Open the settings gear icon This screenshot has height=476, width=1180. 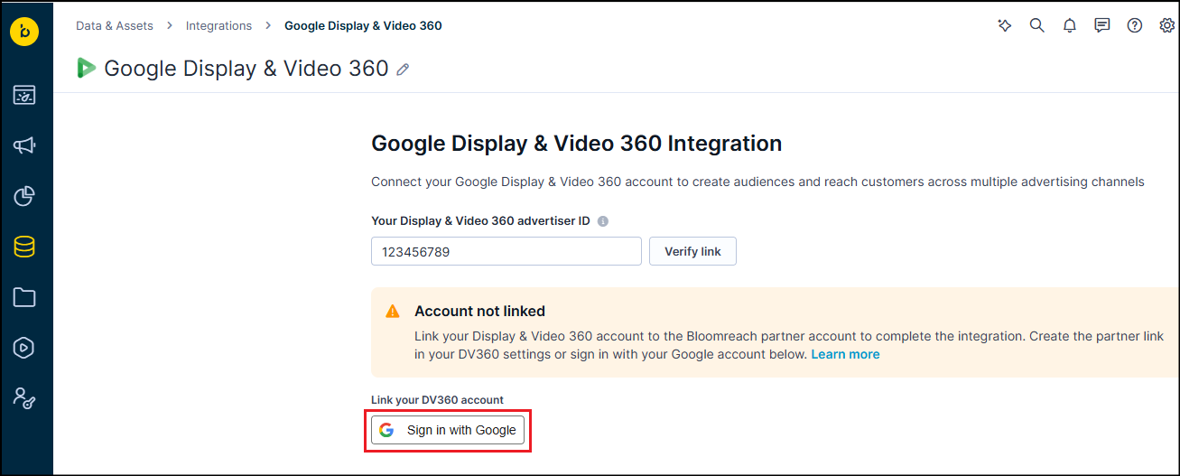pyautogui.click(x=1167, y=25)
